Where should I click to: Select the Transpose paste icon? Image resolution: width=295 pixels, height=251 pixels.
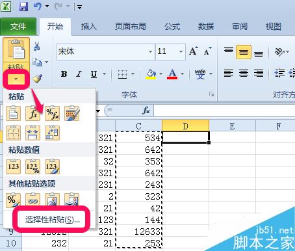[x=52, y=133]
